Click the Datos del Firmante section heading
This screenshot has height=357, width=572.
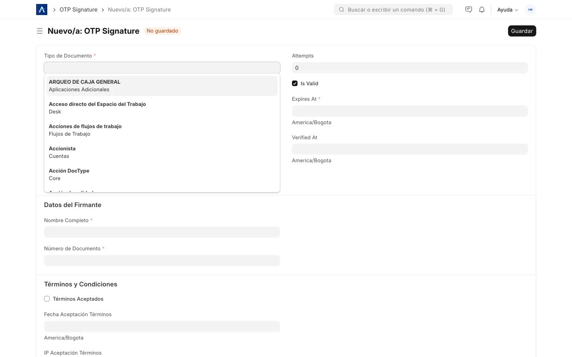click(x=73, y=205)
